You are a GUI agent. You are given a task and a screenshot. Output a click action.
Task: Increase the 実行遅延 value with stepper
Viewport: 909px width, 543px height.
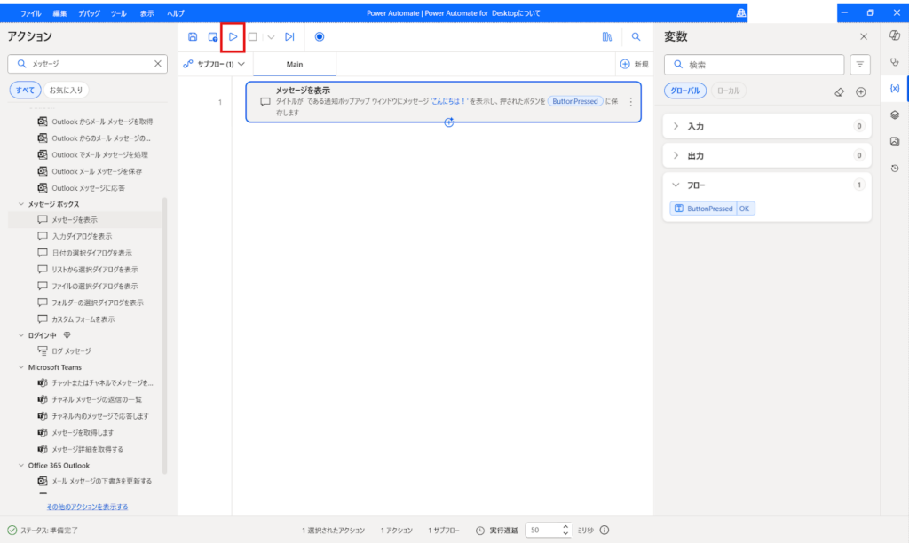[x=565, y=526]
